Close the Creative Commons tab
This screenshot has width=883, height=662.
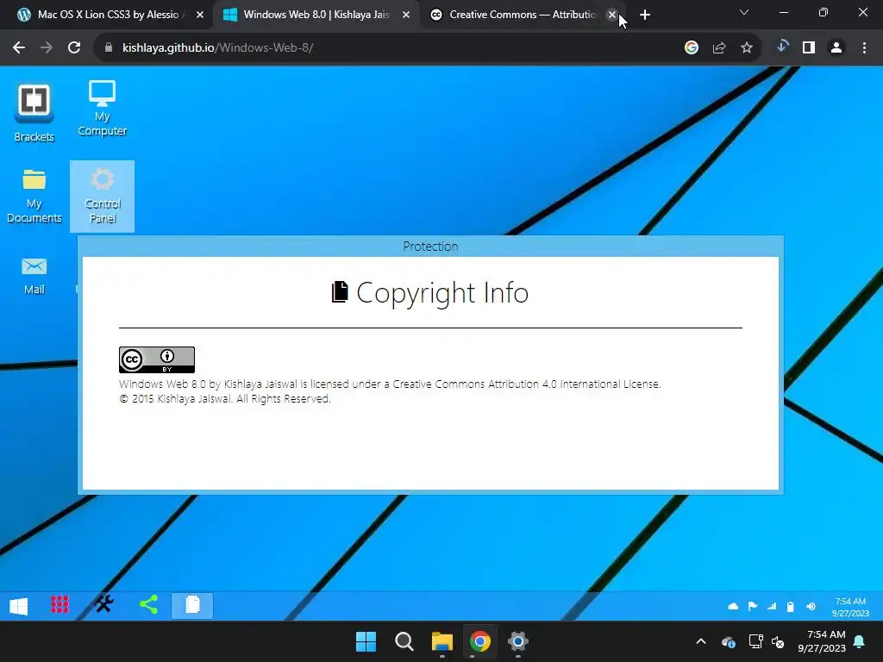[x=612, y=16]
